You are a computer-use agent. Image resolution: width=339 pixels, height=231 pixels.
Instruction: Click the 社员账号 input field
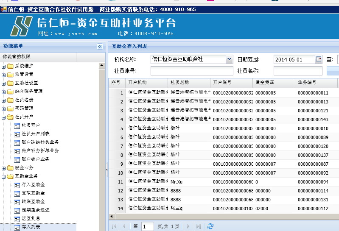click(x=192, y=71)
